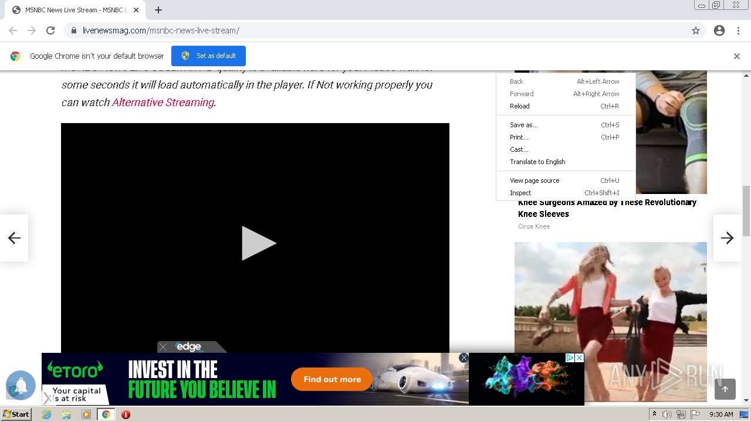Select Forward in context menu
The image size is (751, 422).
click(x=566, y=94)
